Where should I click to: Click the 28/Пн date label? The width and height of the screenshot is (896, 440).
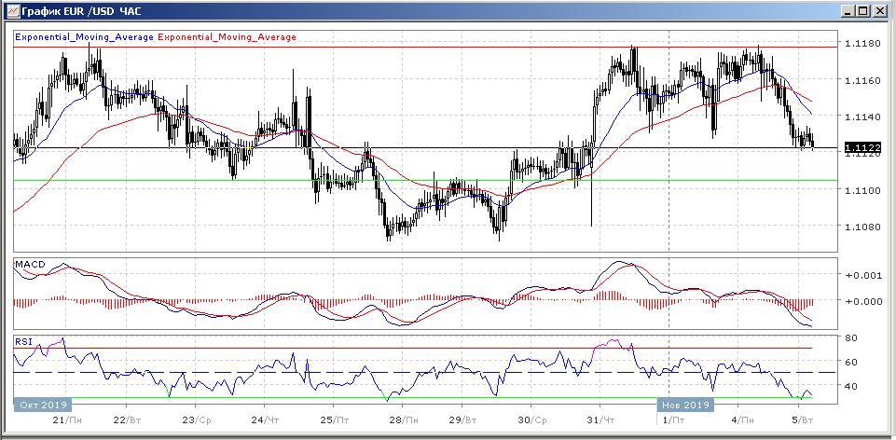click(406, 420)
